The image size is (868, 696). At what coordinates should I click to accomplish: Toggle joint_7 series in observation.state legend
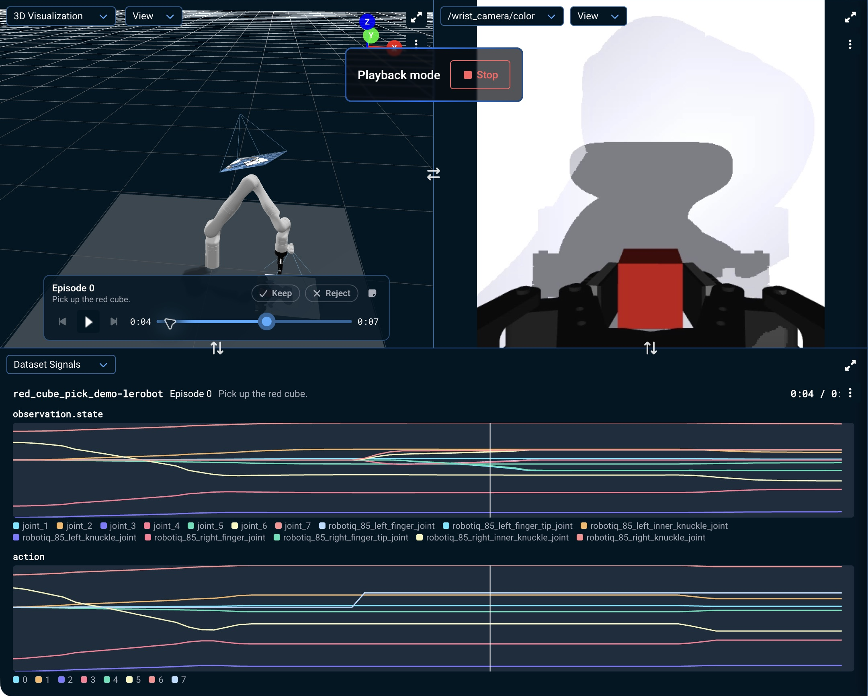(293, 526)
